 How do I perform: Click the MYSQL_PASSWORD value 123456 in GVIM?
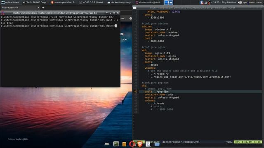176,12
